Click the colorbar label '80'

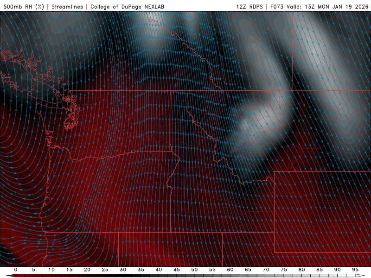(x=302, y=270)
